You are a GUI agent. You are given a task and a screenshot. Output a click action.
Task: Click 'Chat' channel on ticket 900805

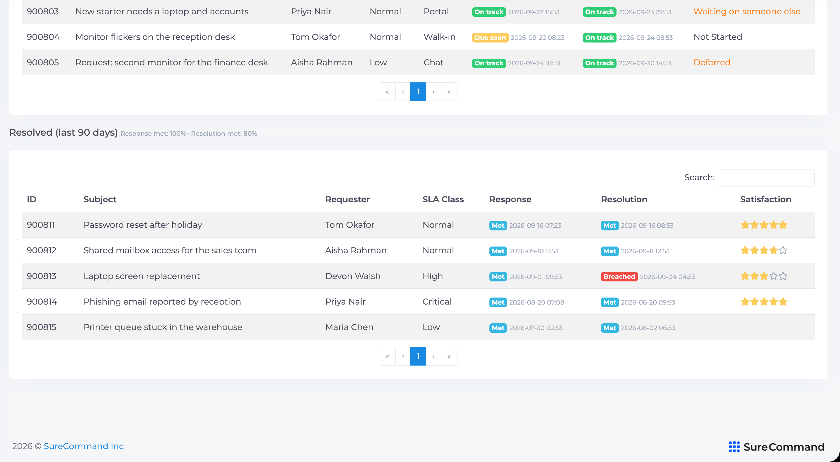click(x=433, y=62)
